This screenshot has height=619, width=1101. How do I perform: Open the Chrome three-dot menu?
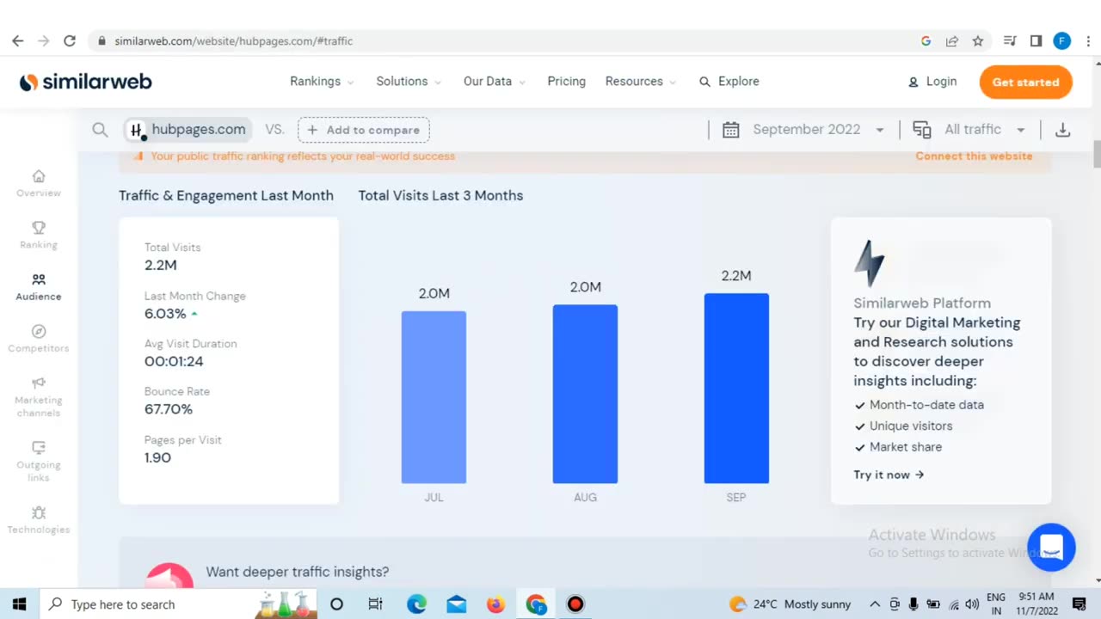point(1089,40)
